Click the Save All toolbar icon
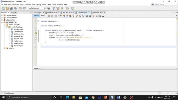Screen dimensions: 178x100 click(15, 8)
